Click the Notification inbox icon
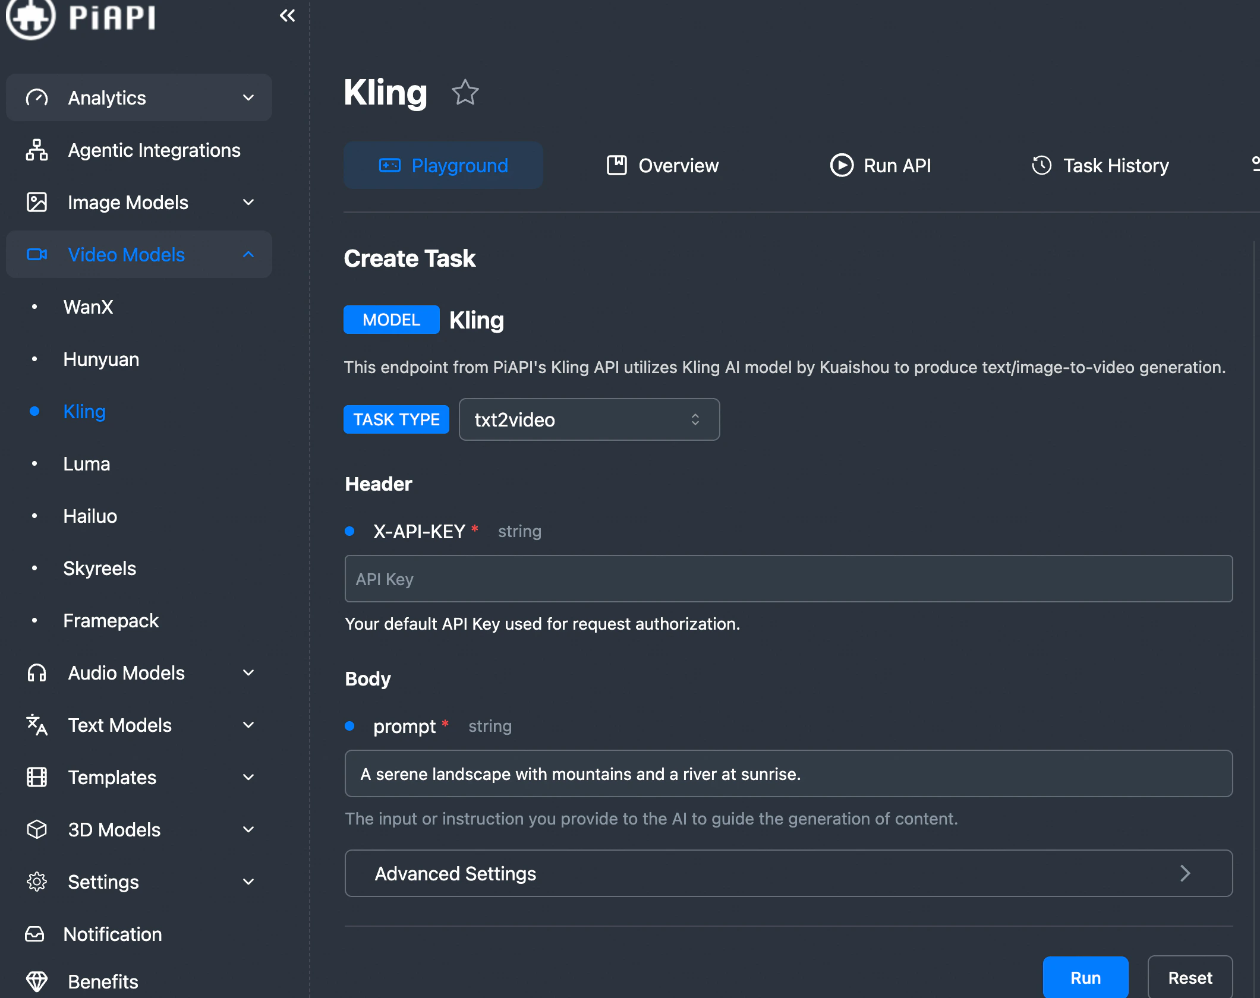Image resolution: width=1260 pixels, height=998 pixels. 34,934
